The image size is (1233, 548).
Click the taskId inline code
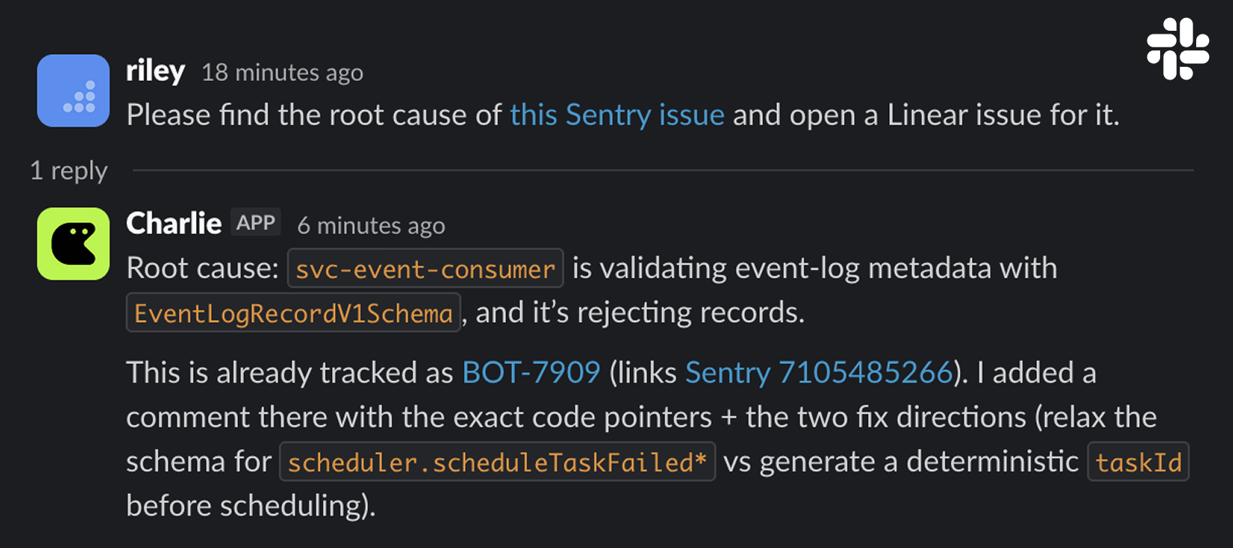pyautogui.click(x=1138, y=463)
